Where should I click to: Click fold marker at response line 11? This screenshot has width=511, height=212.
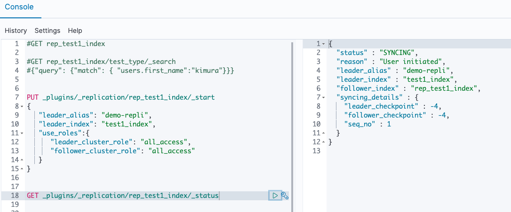coord(323,133)
